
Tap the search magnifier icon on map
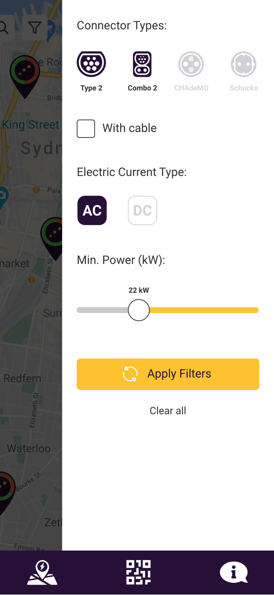click(x=4, y=28)
